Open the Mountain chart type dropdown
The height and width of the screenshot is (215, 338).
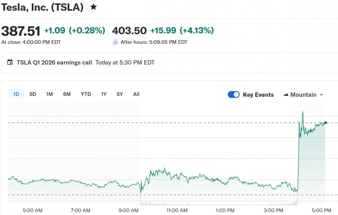pos(303,95)
